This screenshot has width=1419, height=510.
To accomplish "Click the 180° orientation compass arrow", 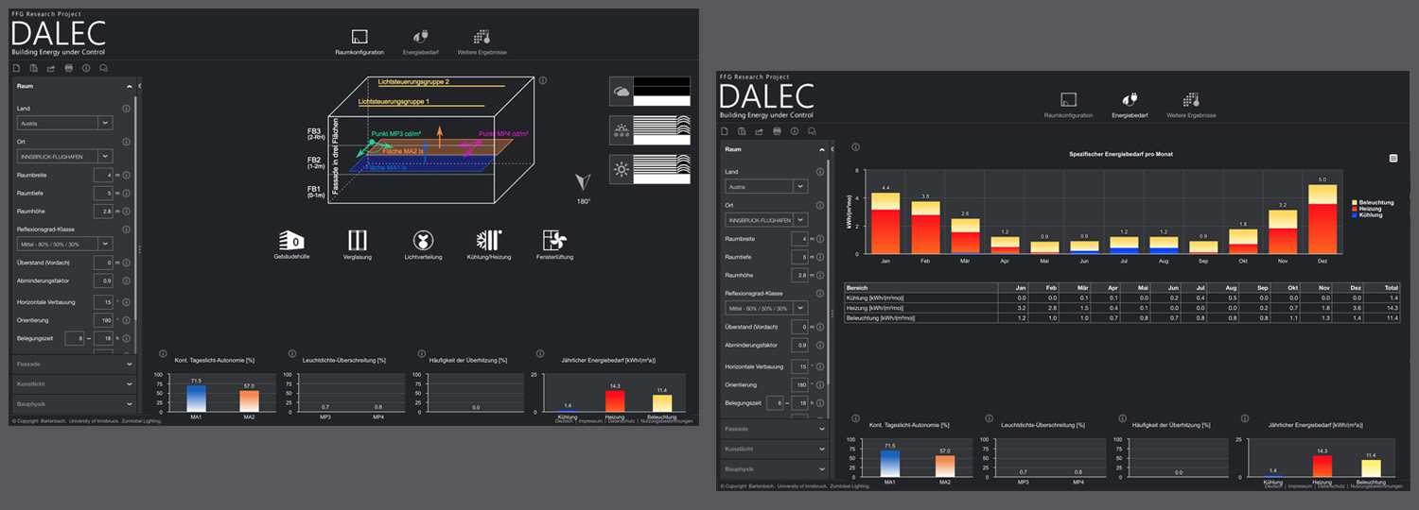I will click(x=584, y=180).
